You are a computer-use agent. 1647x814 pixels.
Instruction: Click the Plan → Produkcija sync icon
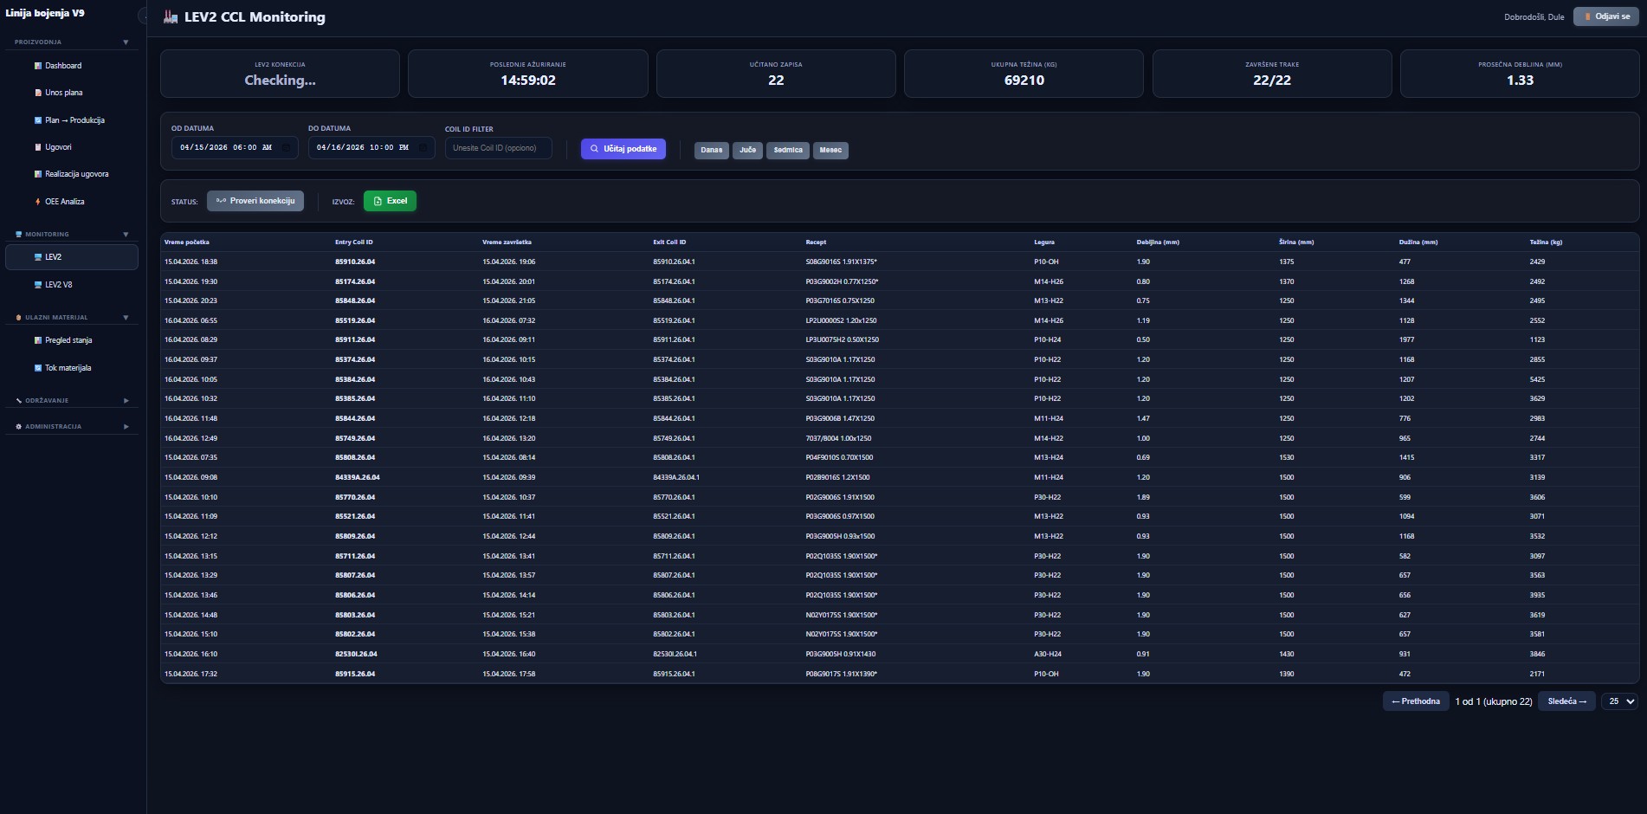click(37, 120)
